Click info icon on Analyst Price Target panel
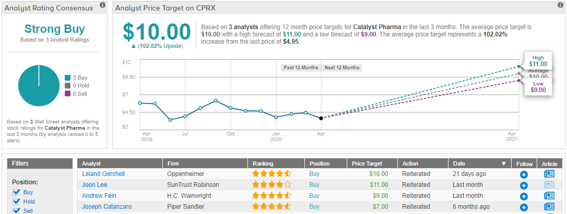This screenshot has height=214, width=567. [x=558, y=5]
